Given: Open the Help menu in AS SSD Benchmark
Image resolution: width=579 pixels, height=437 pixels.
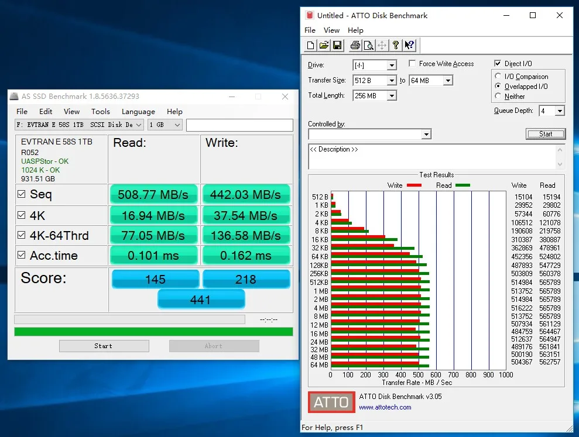Looking at the screenshot, I should [x=174, y=112].
